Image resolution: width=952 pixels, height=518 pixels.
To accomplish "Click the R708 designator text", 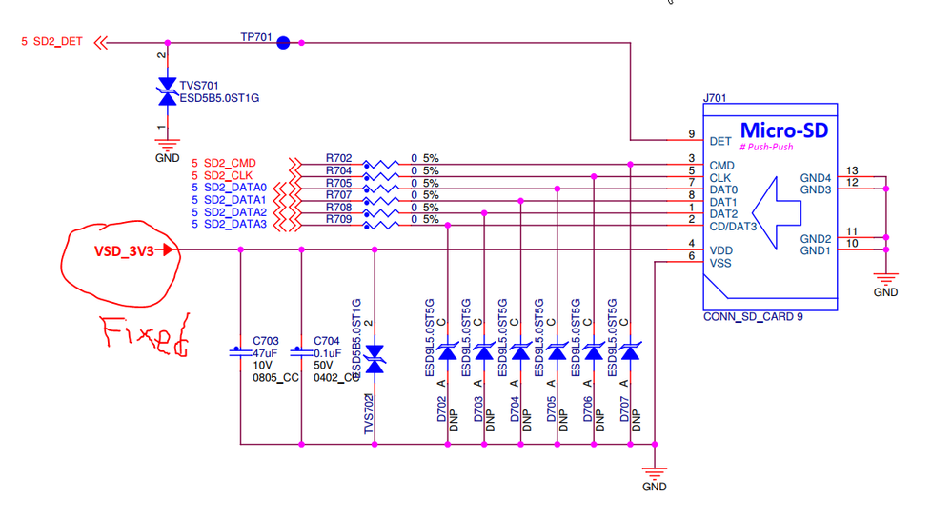I will tap(339, 207).
